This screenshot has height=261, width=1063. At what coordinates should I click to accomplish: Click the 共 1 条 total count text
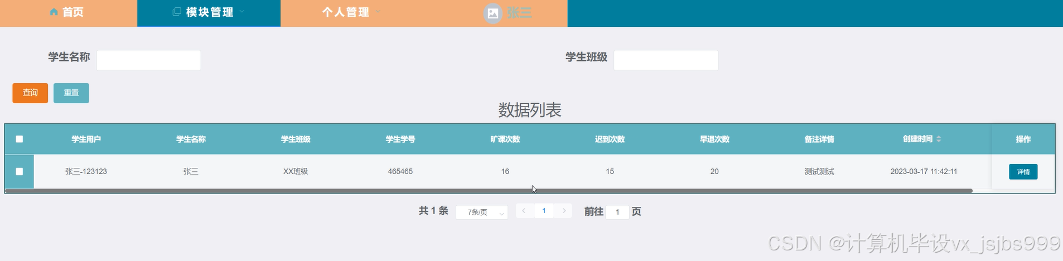click(433, 211)
